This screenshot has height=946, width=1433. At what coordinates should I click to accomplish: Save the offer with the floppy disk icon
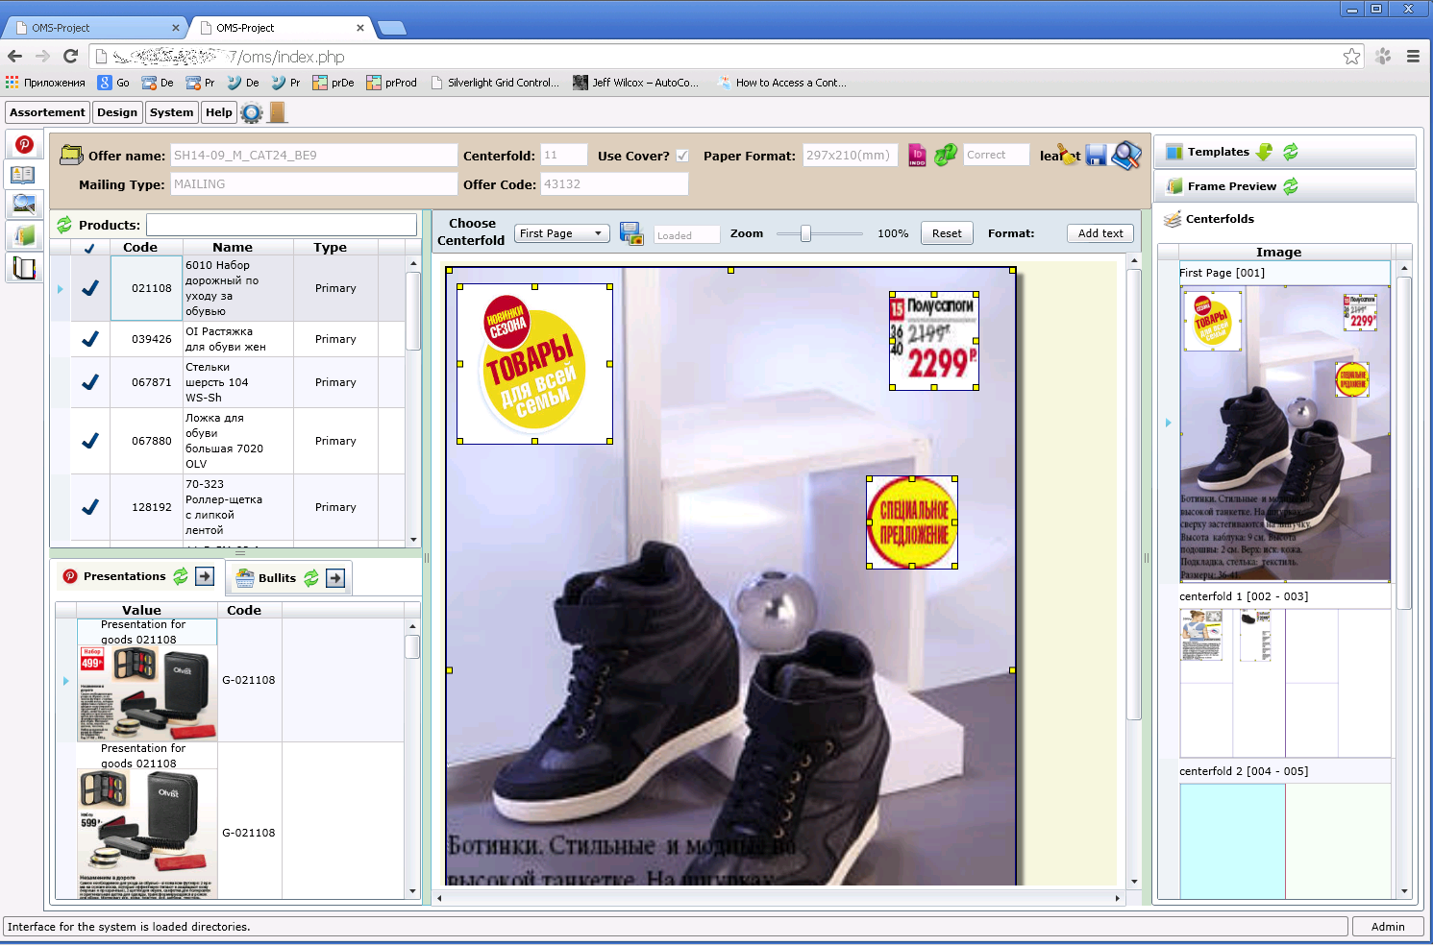pos(1097,155)
